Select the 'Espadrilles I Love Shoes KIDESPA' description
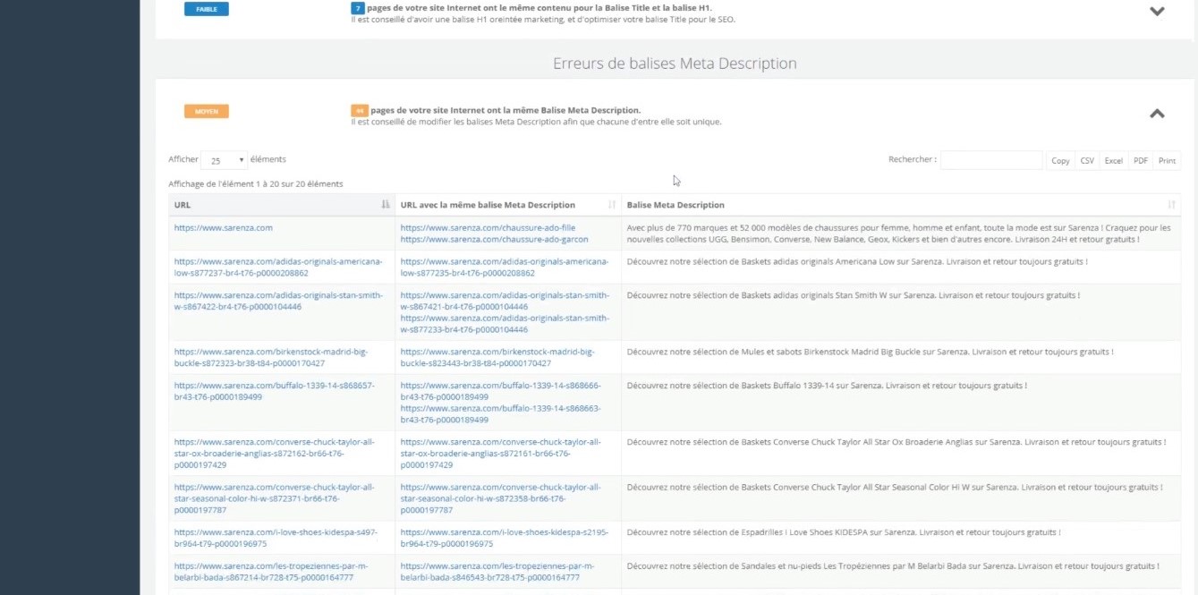This screenshot has width=1198, height=595. click(x=844, y=532)
